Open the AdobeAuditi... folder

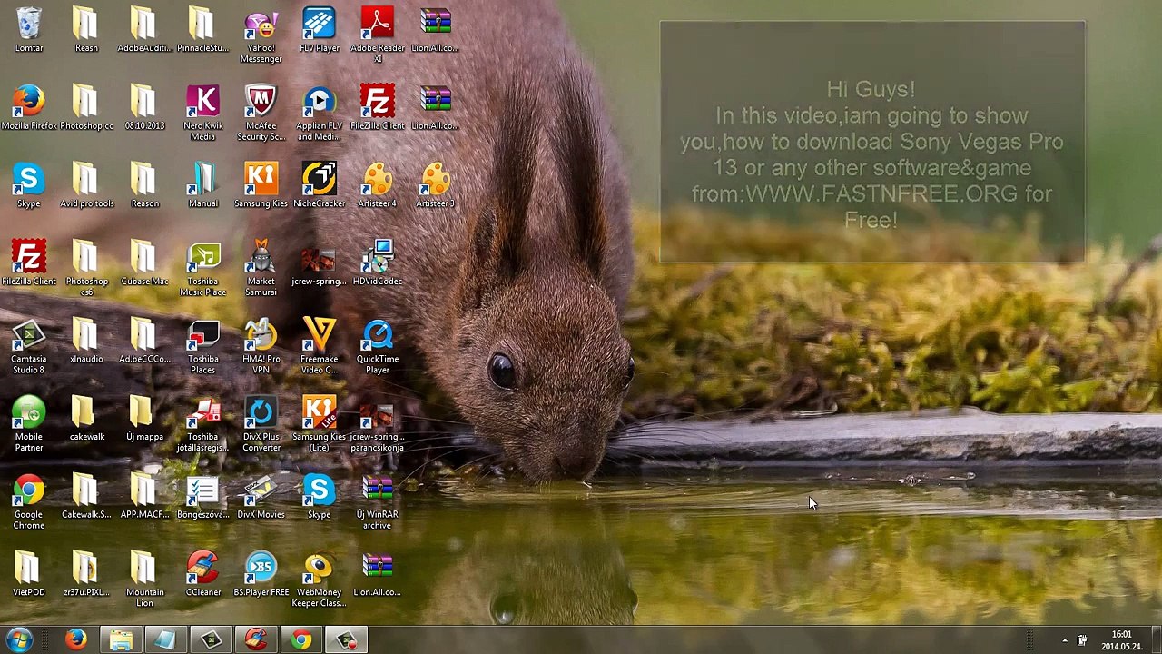coord(144,30)
